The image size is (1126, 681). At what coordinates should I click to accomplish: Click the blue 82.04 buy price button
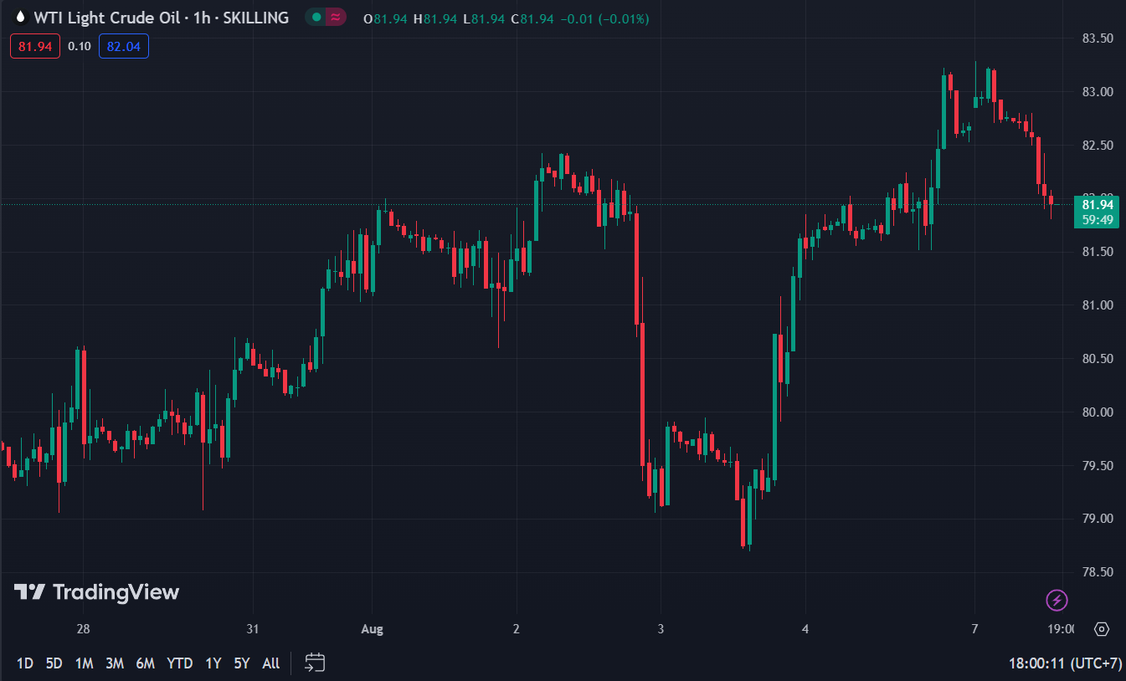[124, 46]
